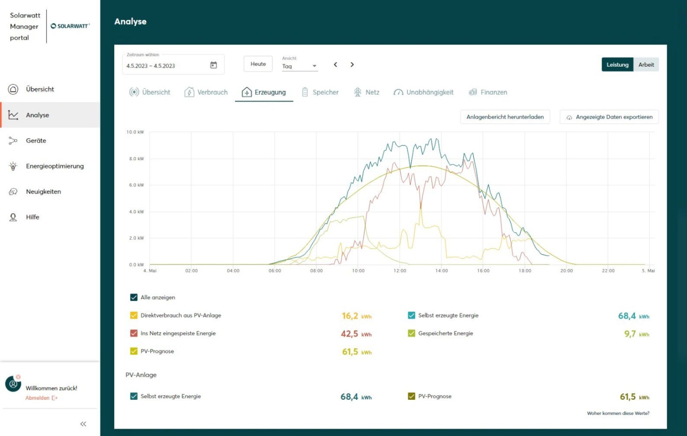Open the Unabhängigkeit tab
The height and width of the screenshot is (436, 687).
coord(423,92)
